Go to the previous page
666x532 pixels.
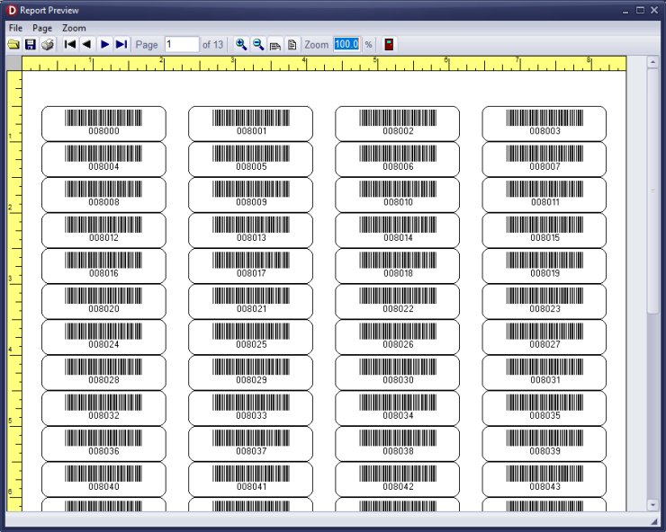(86, 44)
